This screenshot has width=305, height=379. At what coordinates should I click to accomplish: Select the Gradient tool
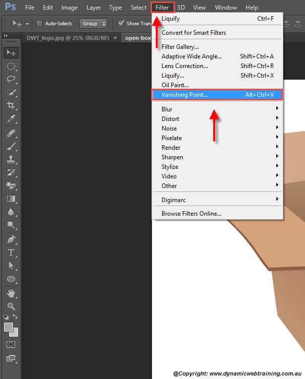point(11,199)
